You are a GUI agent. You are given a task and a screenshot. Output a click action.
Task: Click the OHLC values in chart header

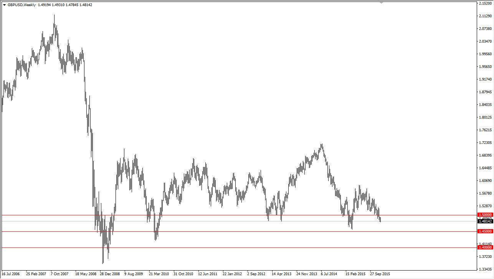pos(65,5)
